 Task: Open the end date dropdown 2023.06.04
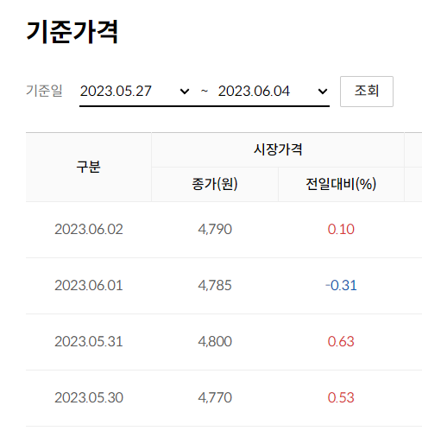pos(274,92)
